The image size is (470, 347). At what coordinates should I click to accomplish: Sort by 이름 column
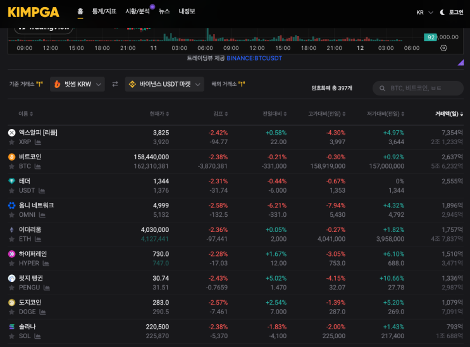click(26, 114)
